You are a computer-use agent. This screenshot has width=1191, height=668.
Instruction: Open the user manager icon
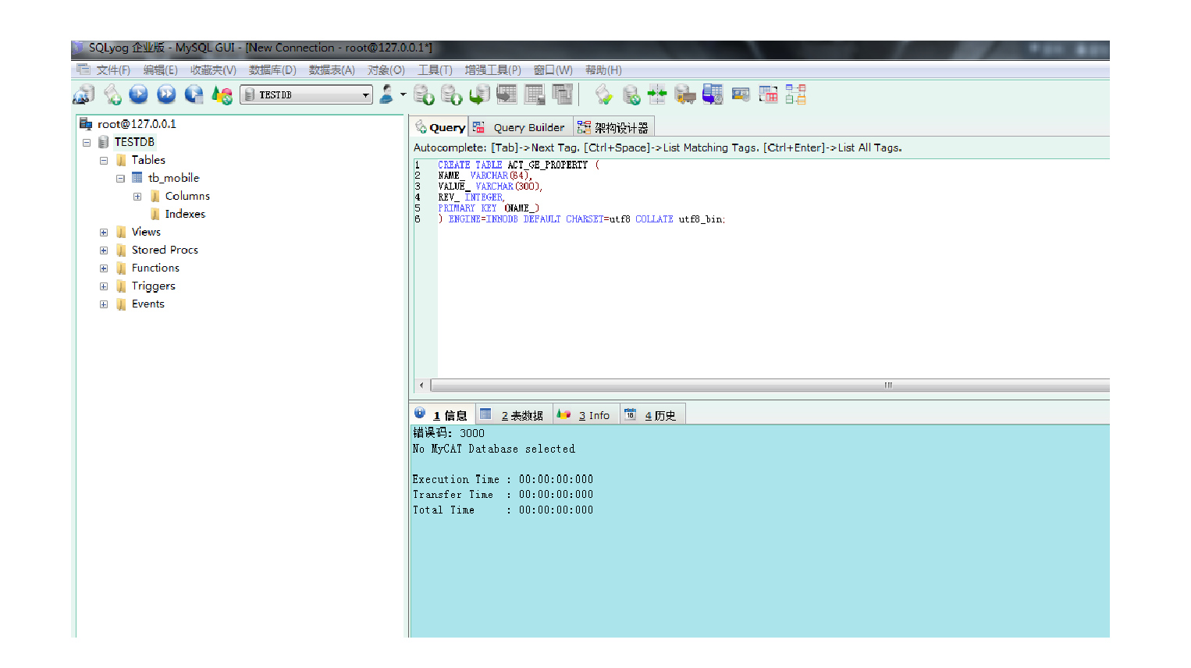pos(386,94)
